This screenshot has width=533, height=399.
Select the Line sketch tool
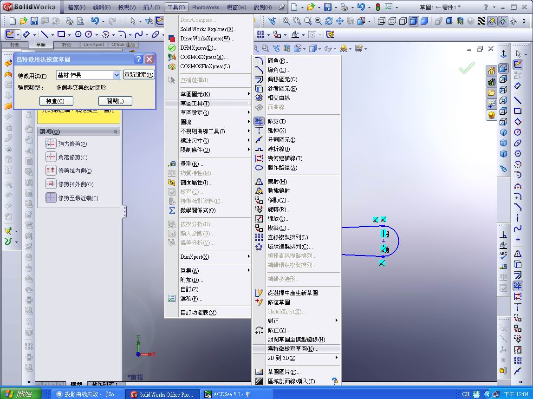44,34
